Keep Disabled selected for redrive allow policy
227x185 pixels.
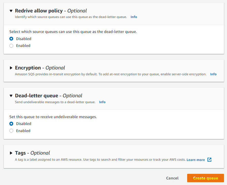(x=11, y=39)
